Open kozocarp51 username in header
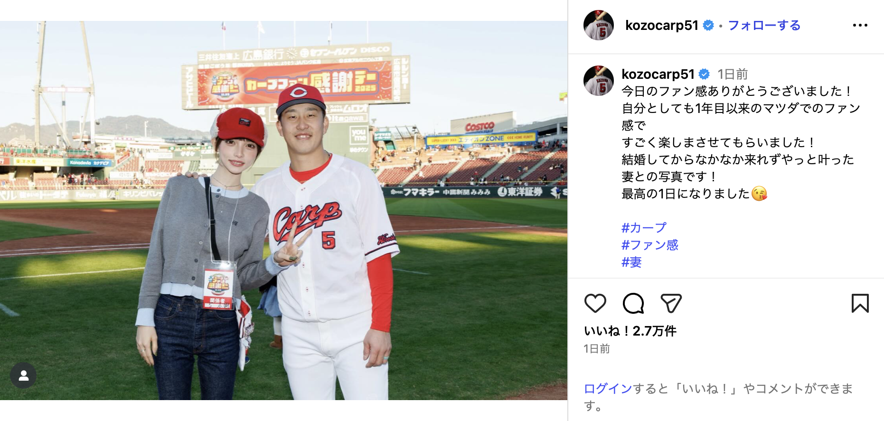Viewport: 884px width, 421px height. (661, 25)
